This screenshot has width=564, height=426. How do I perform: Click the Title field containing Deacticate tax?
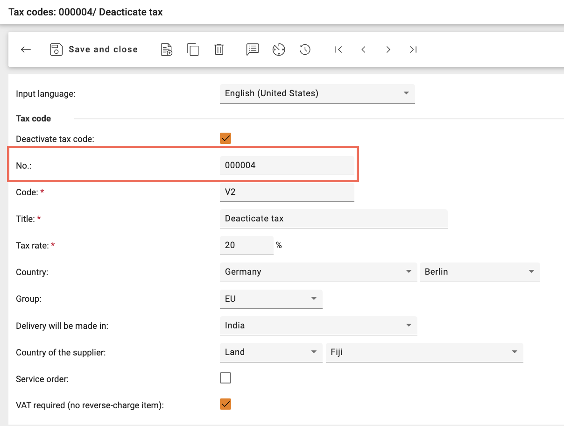click(333, 219)
